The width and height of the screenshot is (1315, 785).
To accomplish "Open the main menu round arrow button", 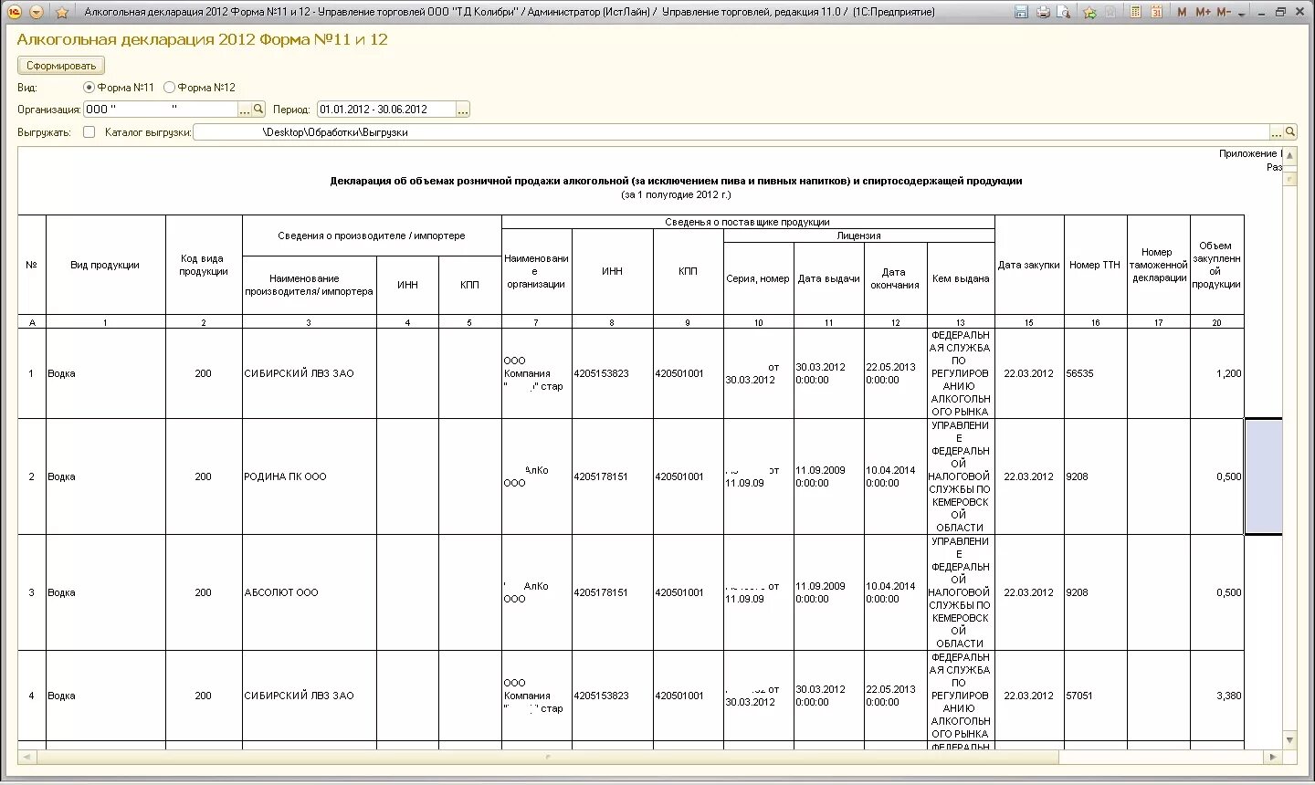I will (37, 12).
